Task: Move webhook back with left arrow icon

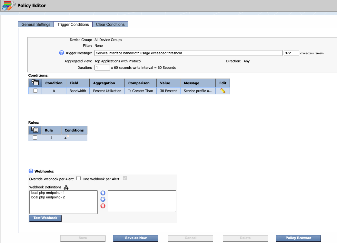Action: (x=103, y=199)
